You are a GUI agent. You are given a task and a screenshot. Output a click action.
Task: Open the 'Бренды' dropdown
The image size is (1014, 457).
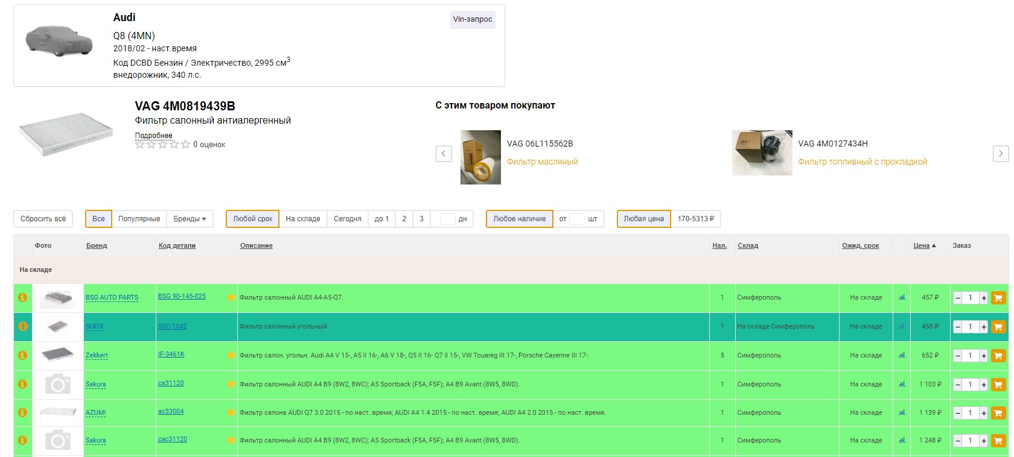(190, 219)
